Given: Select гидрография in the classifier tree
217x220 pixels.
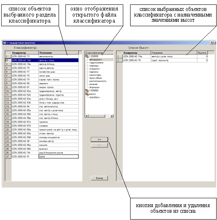Looking at the screenshot, I should click(x=96, y=63).
